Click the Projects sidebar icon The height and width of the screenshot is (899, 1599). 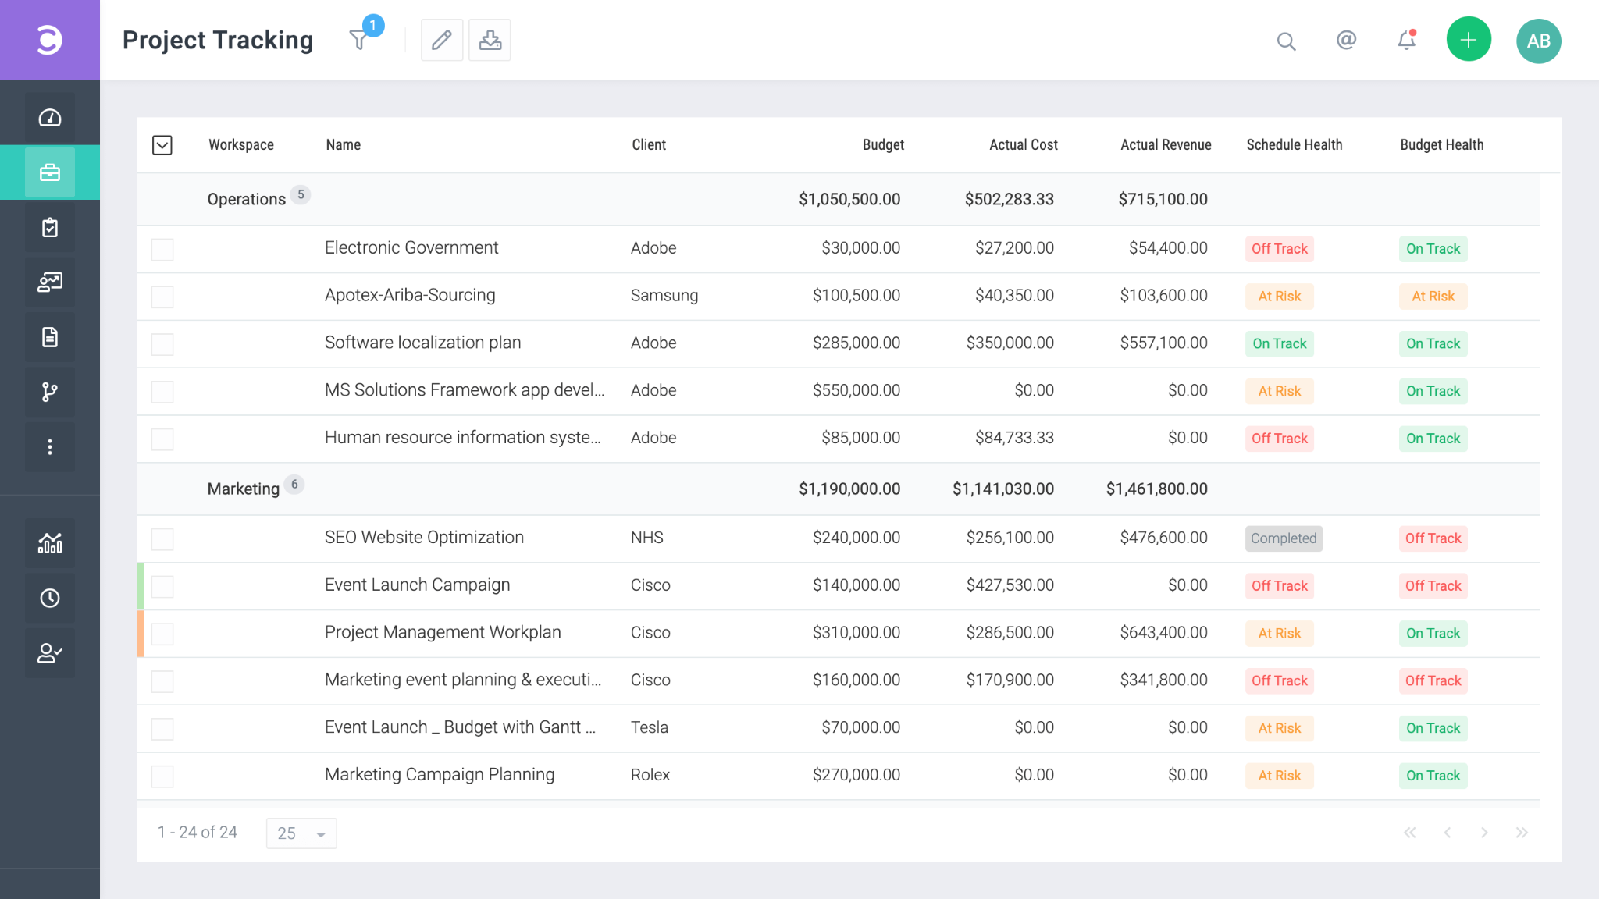49,172
